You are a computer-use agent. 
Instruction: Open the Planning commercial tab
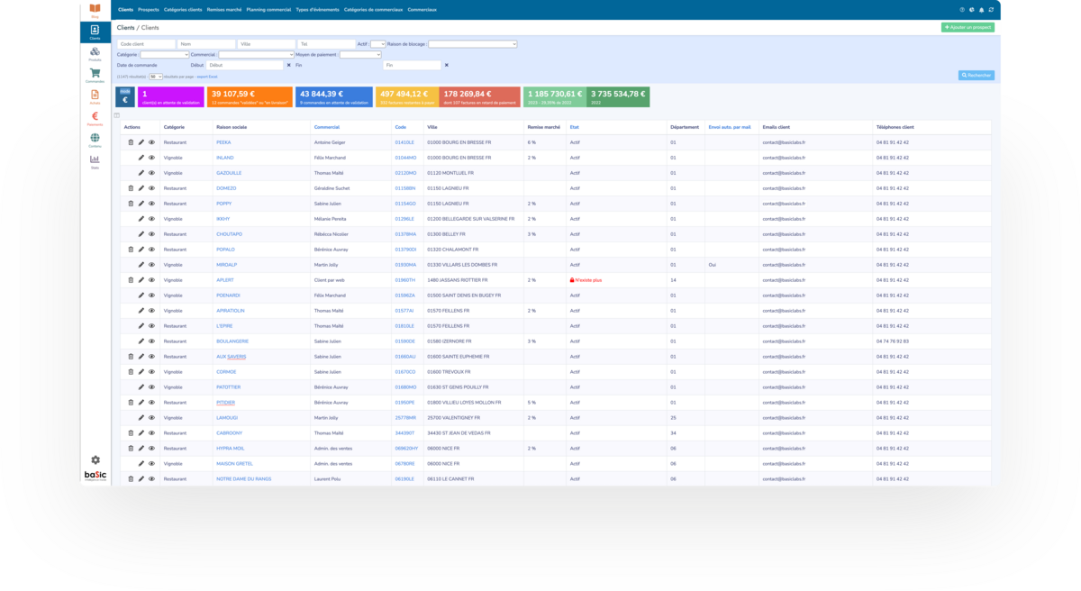click(268, 10)
